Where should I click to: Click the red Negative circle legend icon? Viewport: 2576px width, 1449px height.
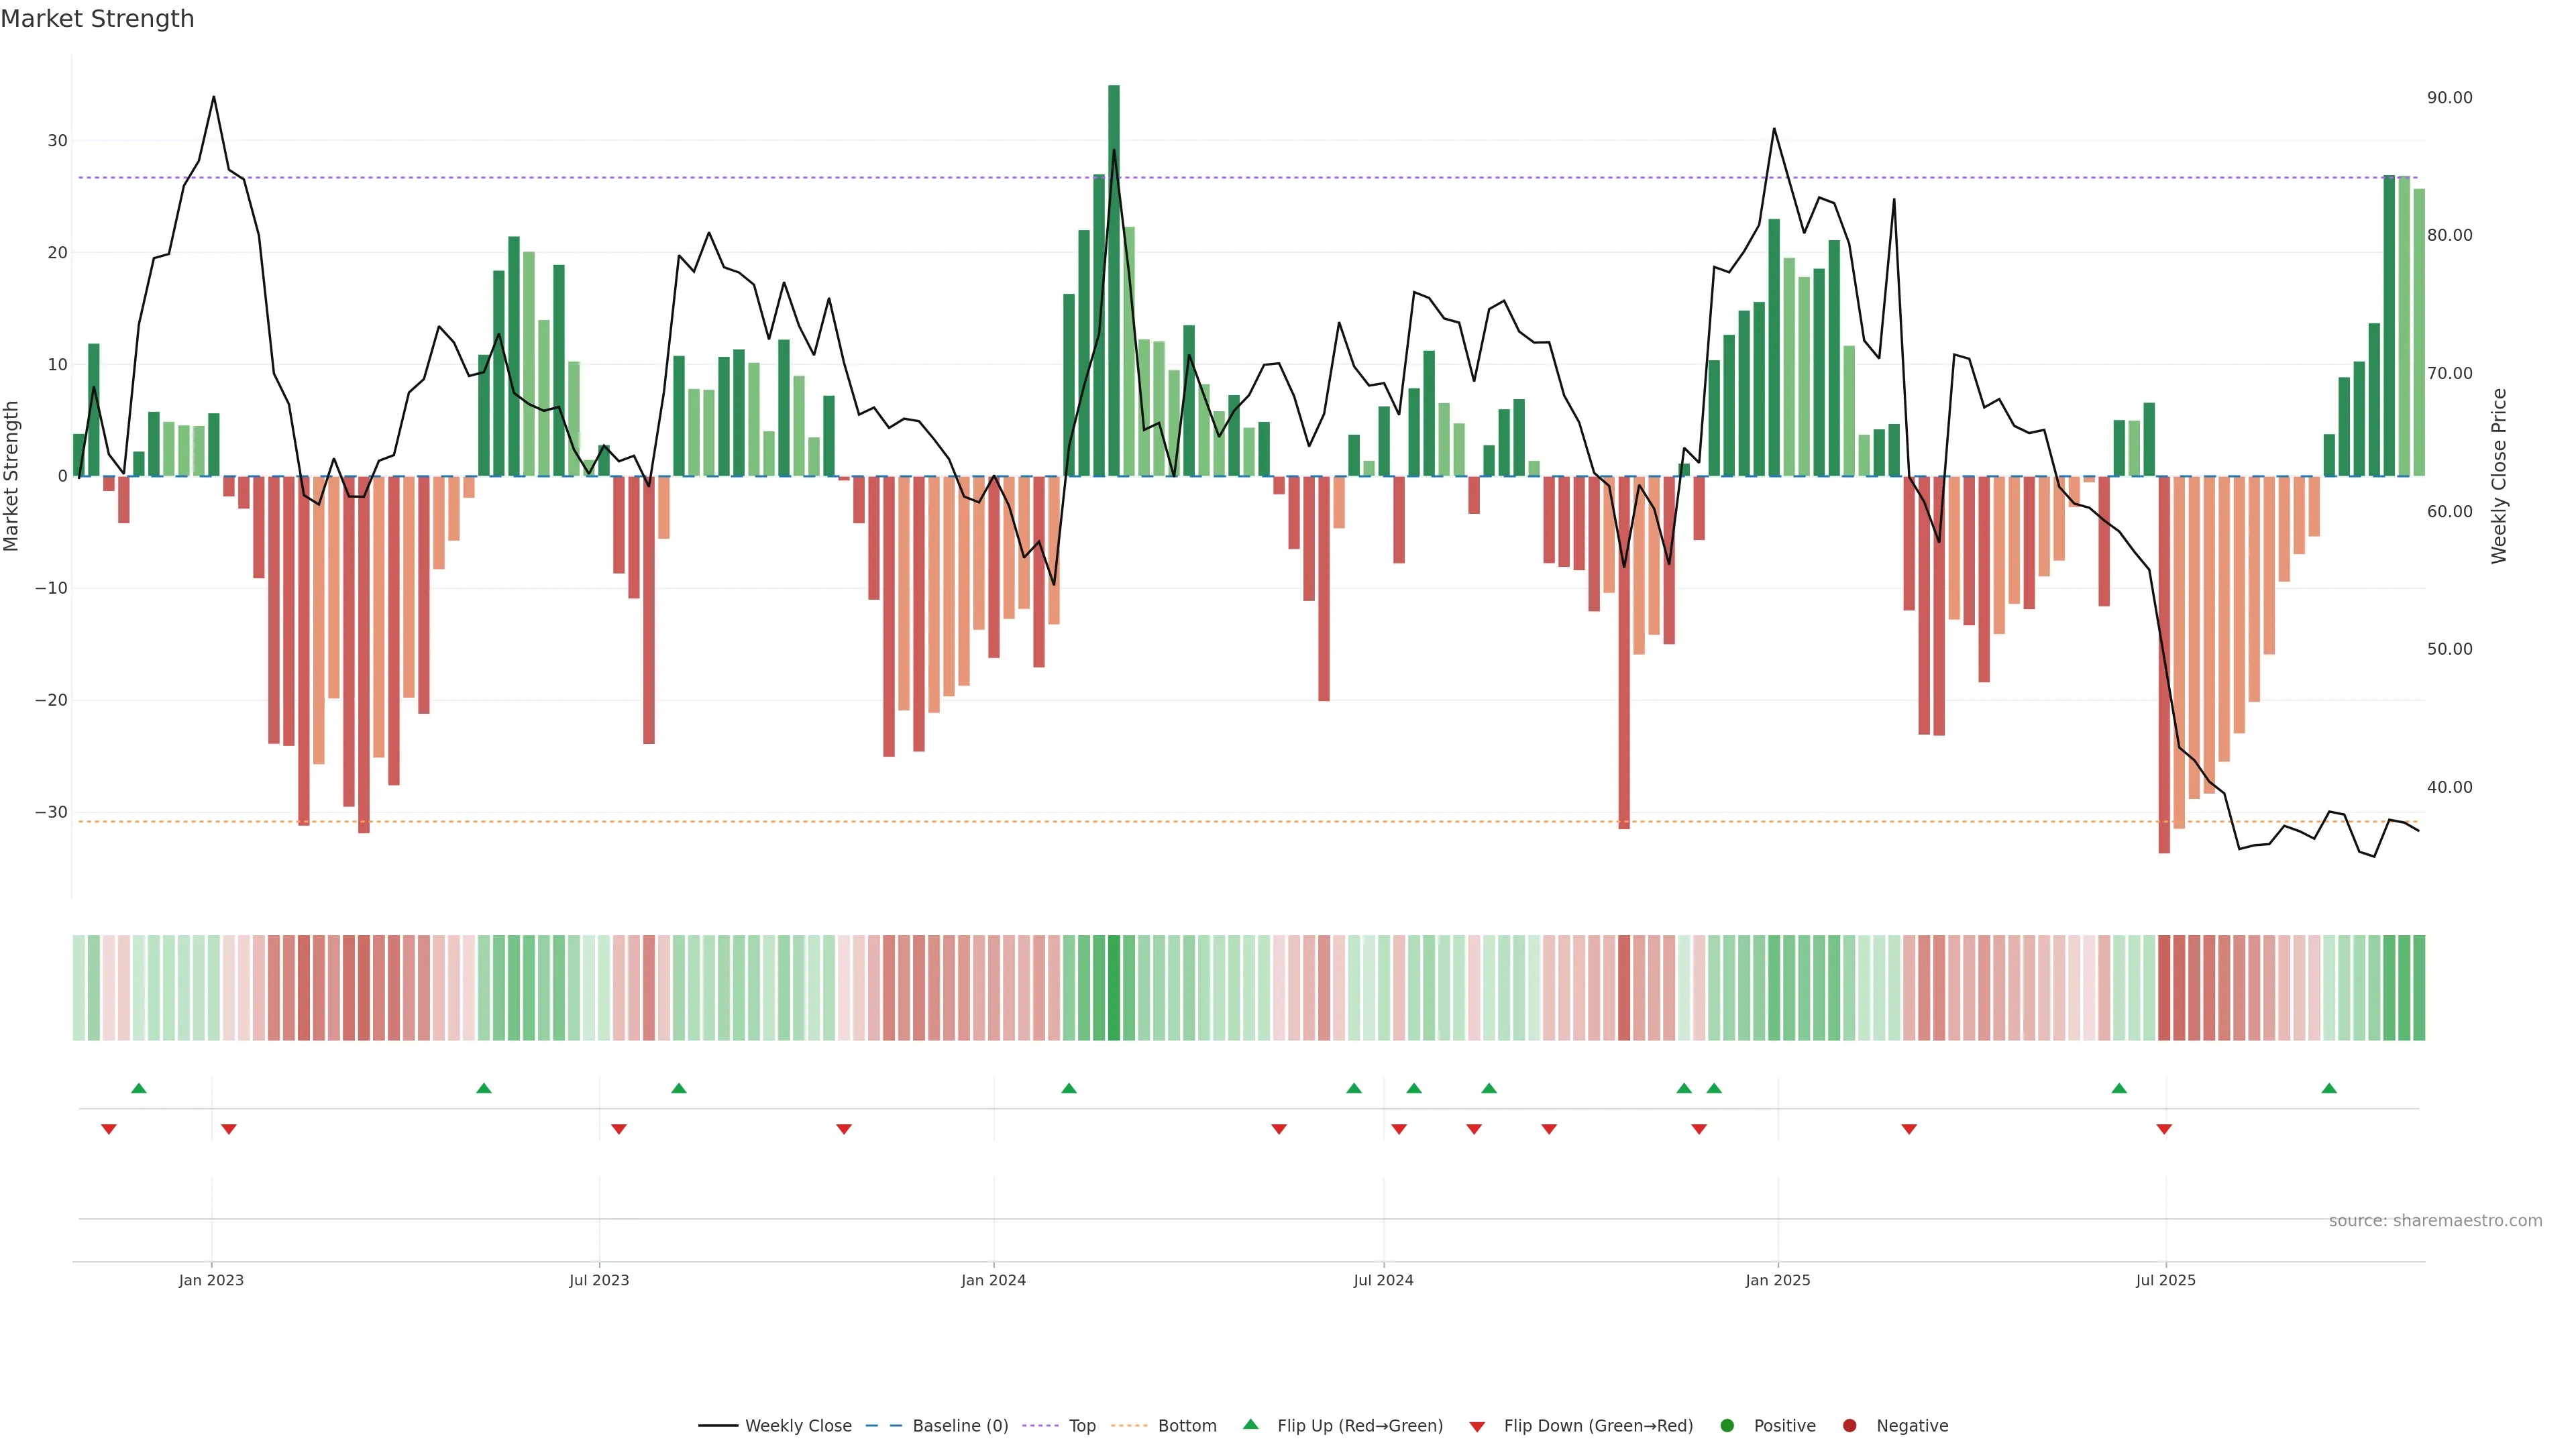click(x=1849, y=1425)
